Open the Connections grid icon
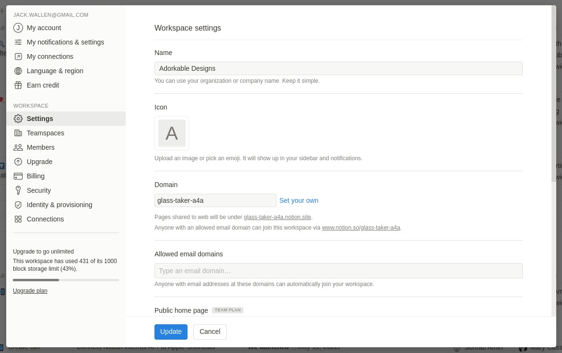Image resolution: width=562 pixels, height=353 pixels. [x=18, y=219]
